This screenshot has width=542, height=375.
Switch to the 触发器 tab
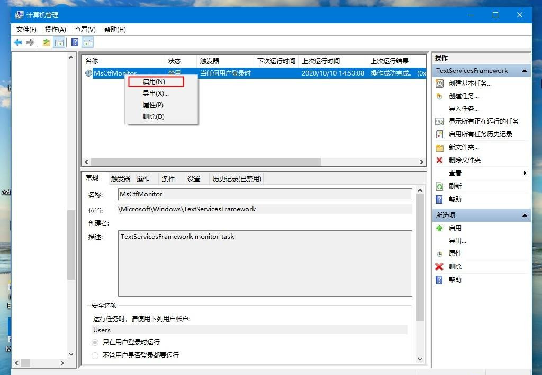pyautogui.click(x=120, y=179)
